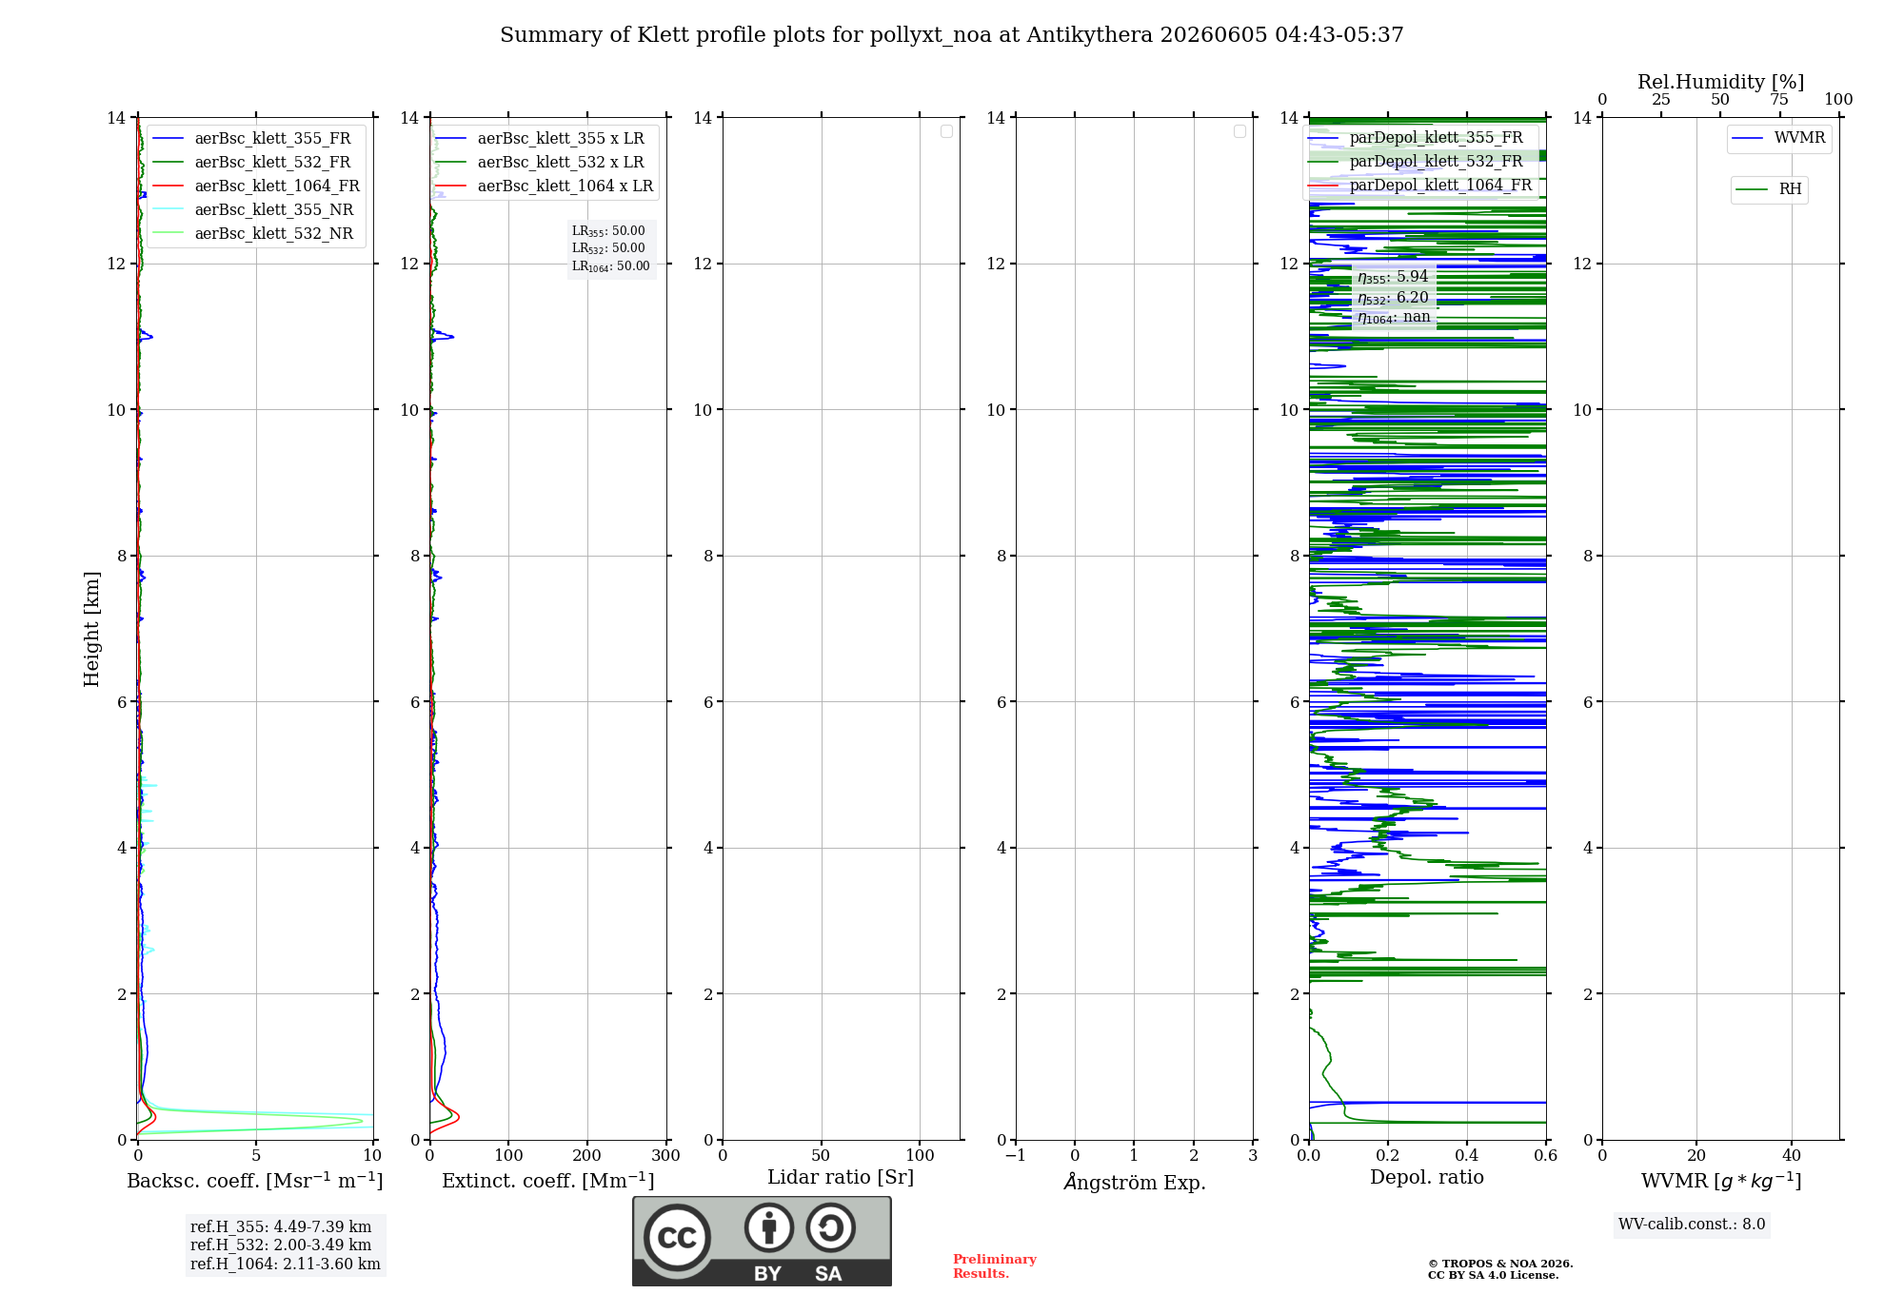Click the empty legend box in Ångström Exp. plot

pos(1240,131)
